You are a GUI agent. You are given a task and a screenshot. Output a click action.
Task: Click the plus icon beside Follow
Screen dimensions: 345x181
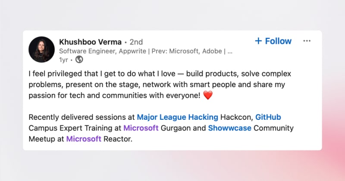pos(258,41)
